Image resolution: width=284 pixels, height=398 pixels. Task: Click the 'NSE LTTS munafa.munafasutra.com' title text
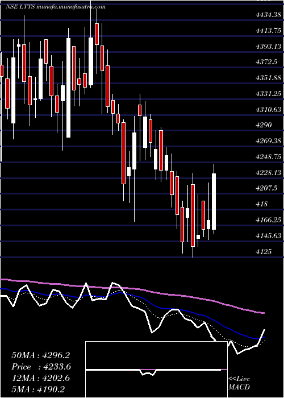[x=56, y=7]
